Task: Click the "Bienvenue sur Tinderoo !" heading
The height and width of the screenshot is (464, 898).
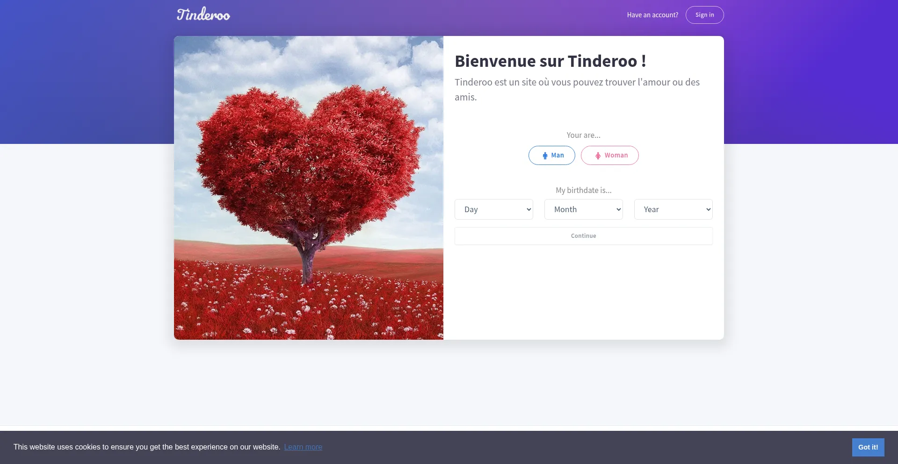Action: coord(550,61)
